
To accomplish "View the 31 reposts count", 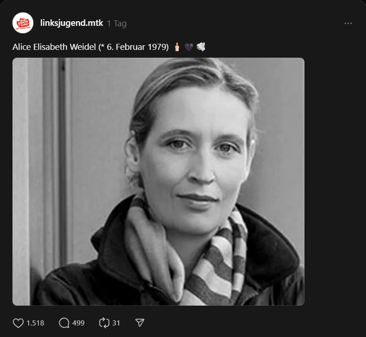I will 116,323.
